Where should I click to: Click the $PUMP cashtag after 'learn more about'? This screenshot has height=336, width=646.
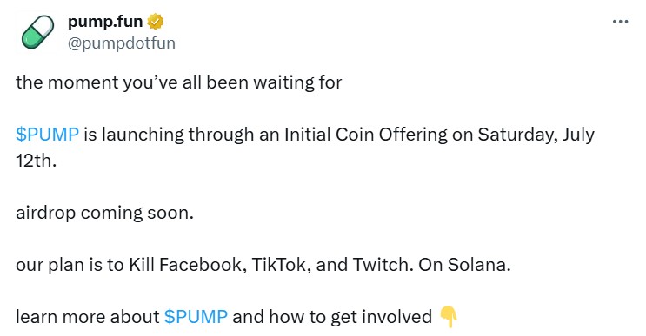[196, 317]
